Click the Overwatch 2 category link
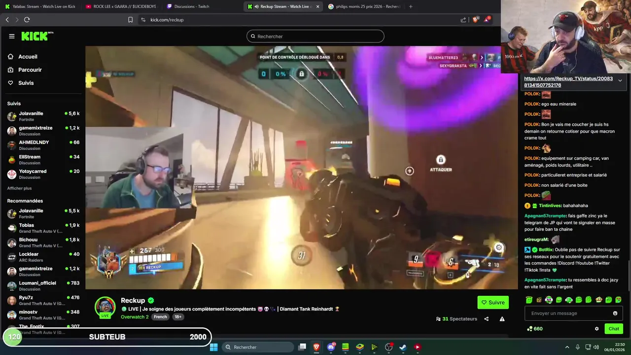 click(135, 317)
